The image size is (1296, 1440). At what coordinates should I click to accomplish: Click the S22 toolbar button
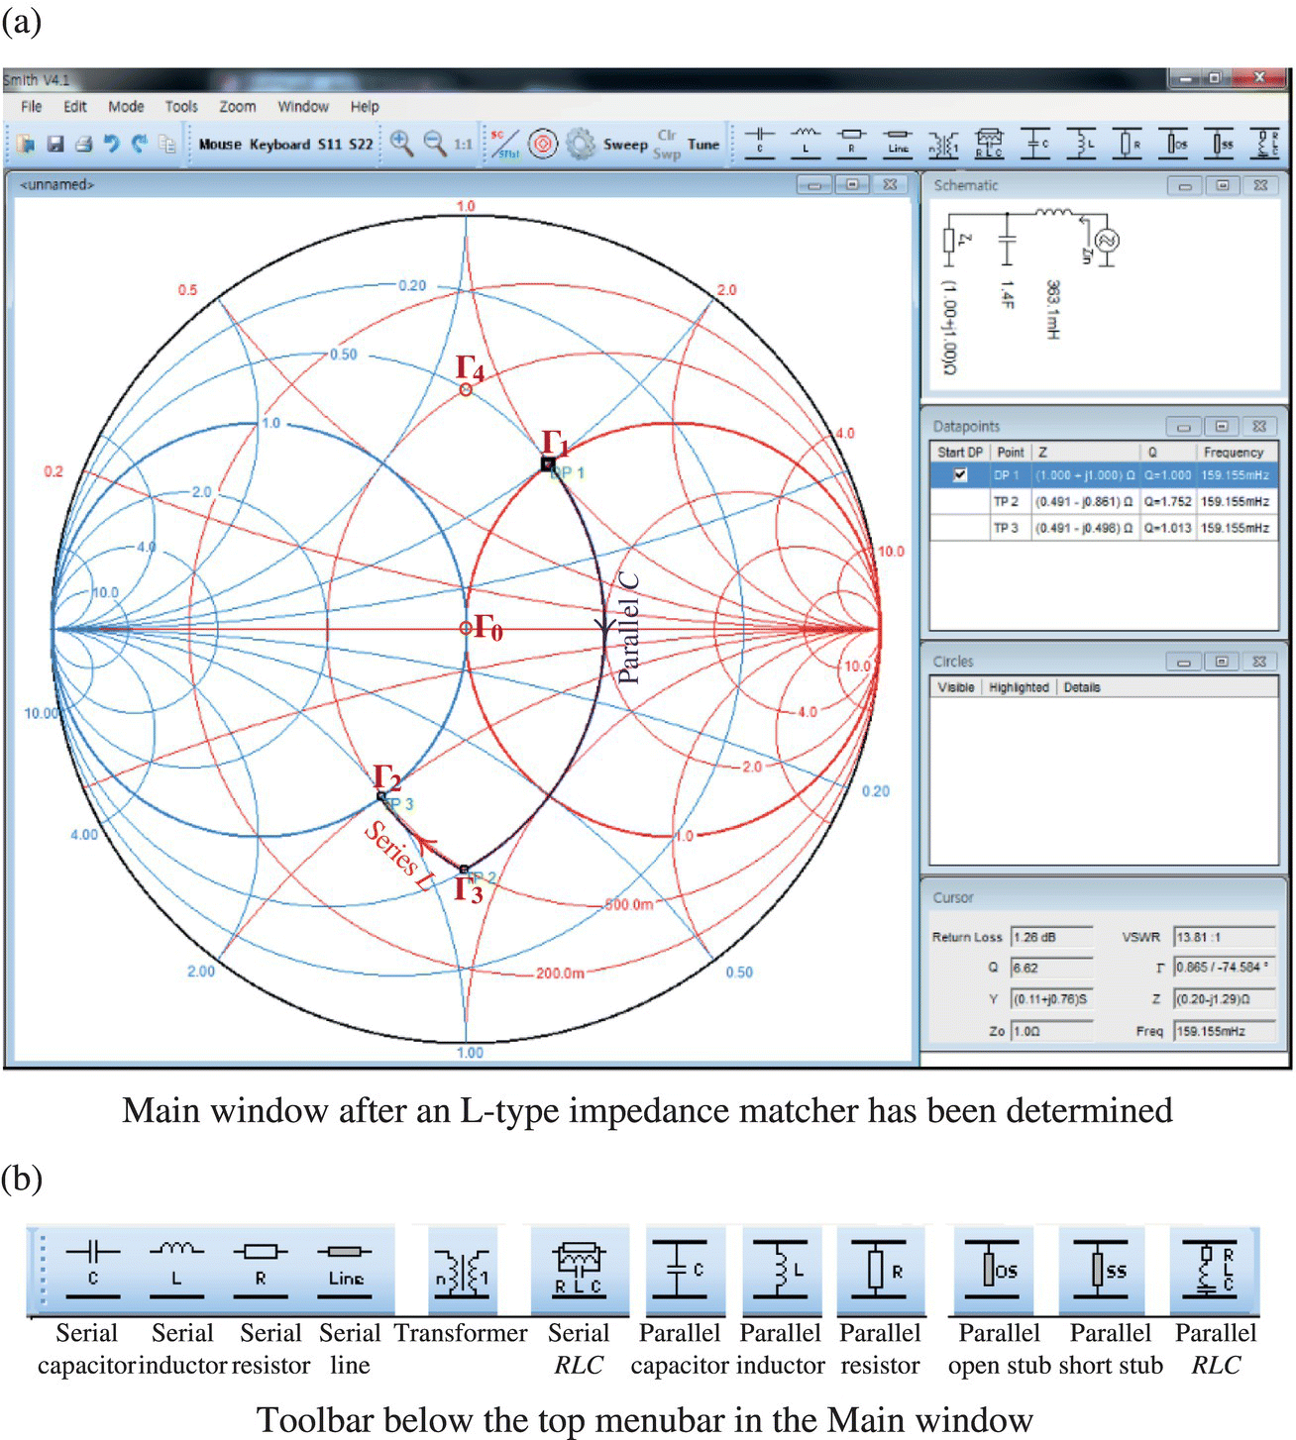point(361,145)
